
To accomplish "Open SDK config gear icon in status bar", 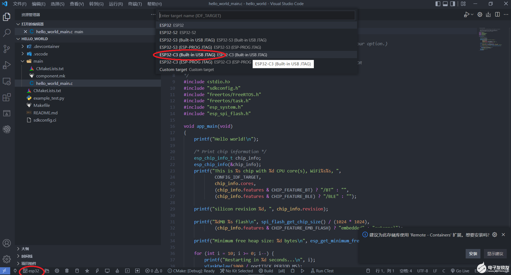I will [57, 271].
